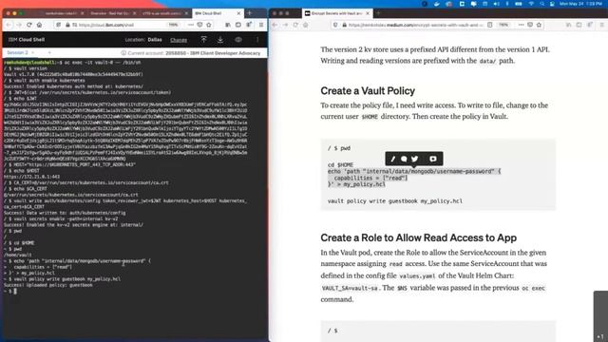Save the Medium page to Pocket
The height and width of the screenshot is (342, 608).
click(x=530, y=25)
